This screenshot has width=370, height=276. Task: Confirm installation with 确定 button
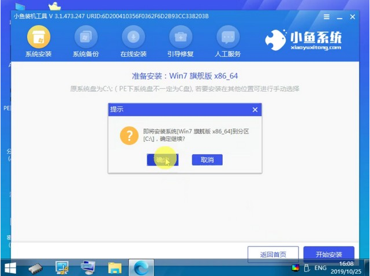tap(163, 160)
